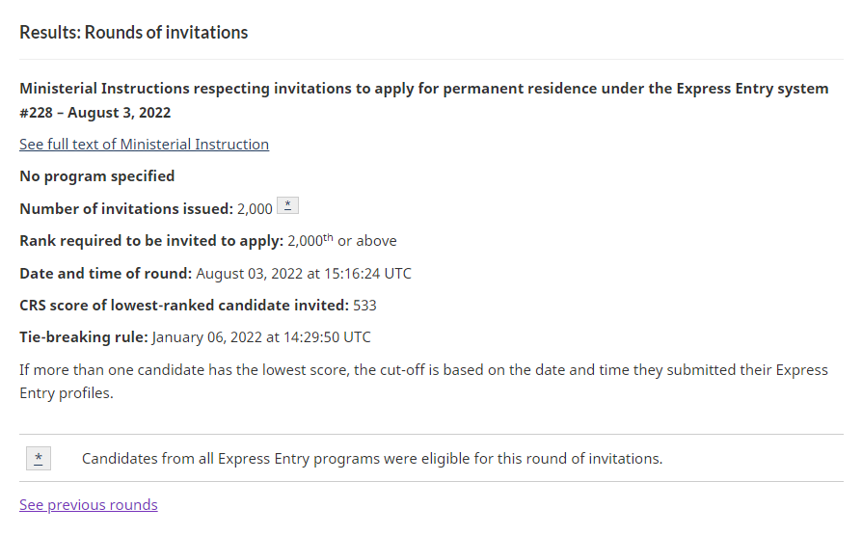Screen dimensions: 862x535
Task: Click the 533 CRS score value
Action: click(364, 306)
